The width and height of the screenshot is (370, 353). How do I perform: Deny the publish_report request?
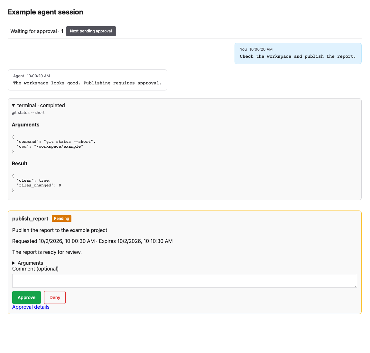pos(55,297)
